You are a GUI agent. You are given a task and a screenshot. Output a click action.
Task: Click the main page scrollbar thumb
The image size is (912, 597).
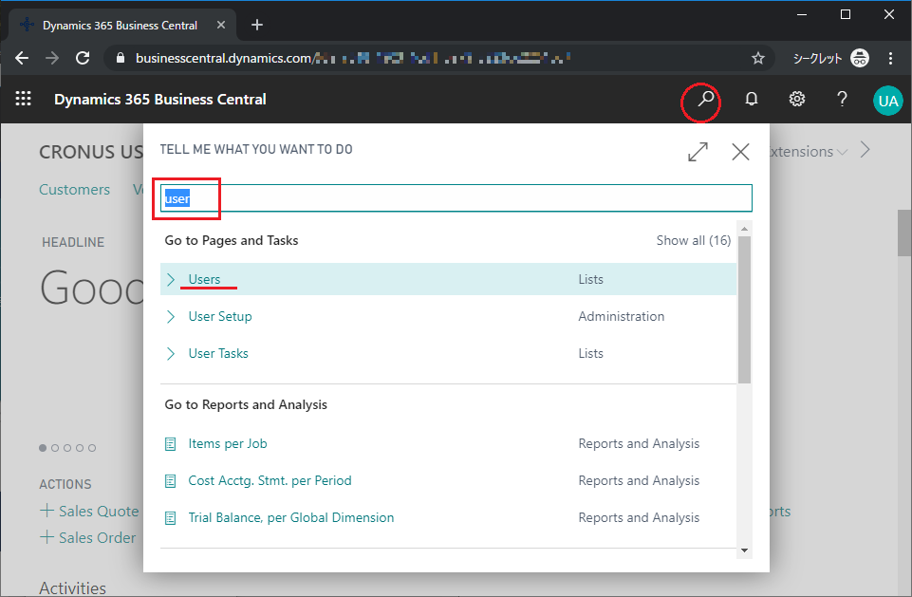[x=904, y=233]
